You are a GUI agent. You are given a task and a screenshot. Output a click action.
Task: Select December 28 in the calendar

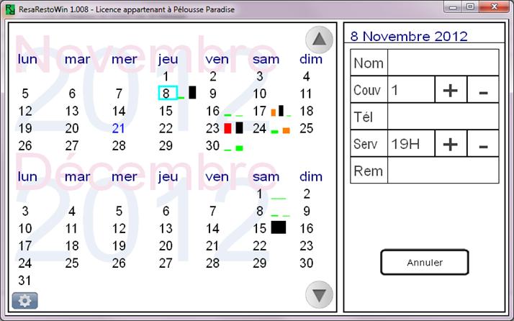click(213, 263)
